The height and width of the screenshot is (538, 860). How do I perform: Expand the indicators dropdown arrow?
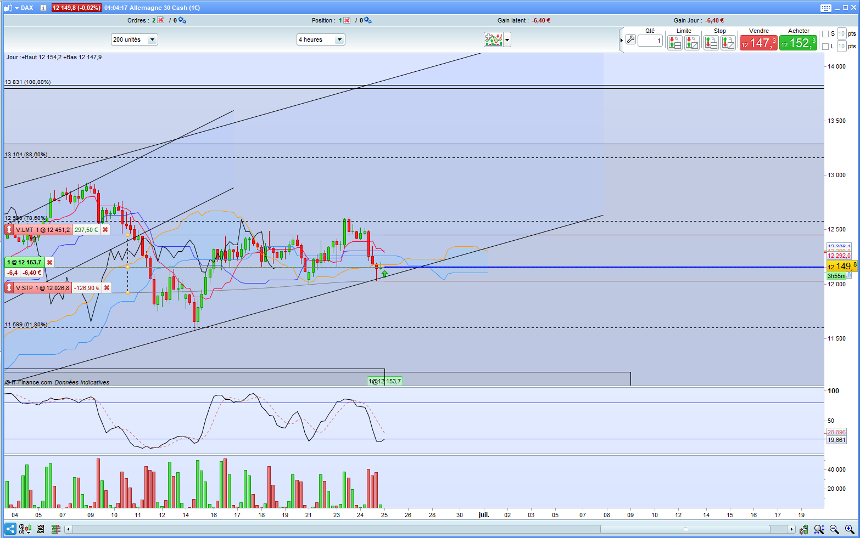(507, 39)
